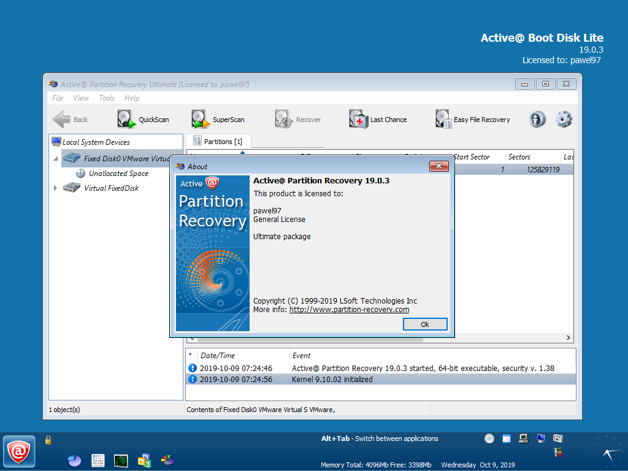628x471 pixels.
Task: Switch to the Partitions [1] tab
Action: click(218, 142)
